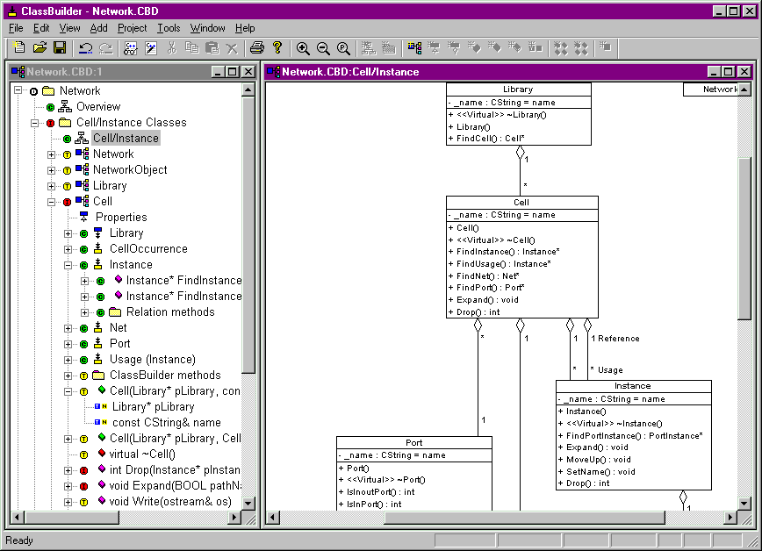Click the Zoom In magnifier icon
The image size is (762, 551).
(303, 47)
